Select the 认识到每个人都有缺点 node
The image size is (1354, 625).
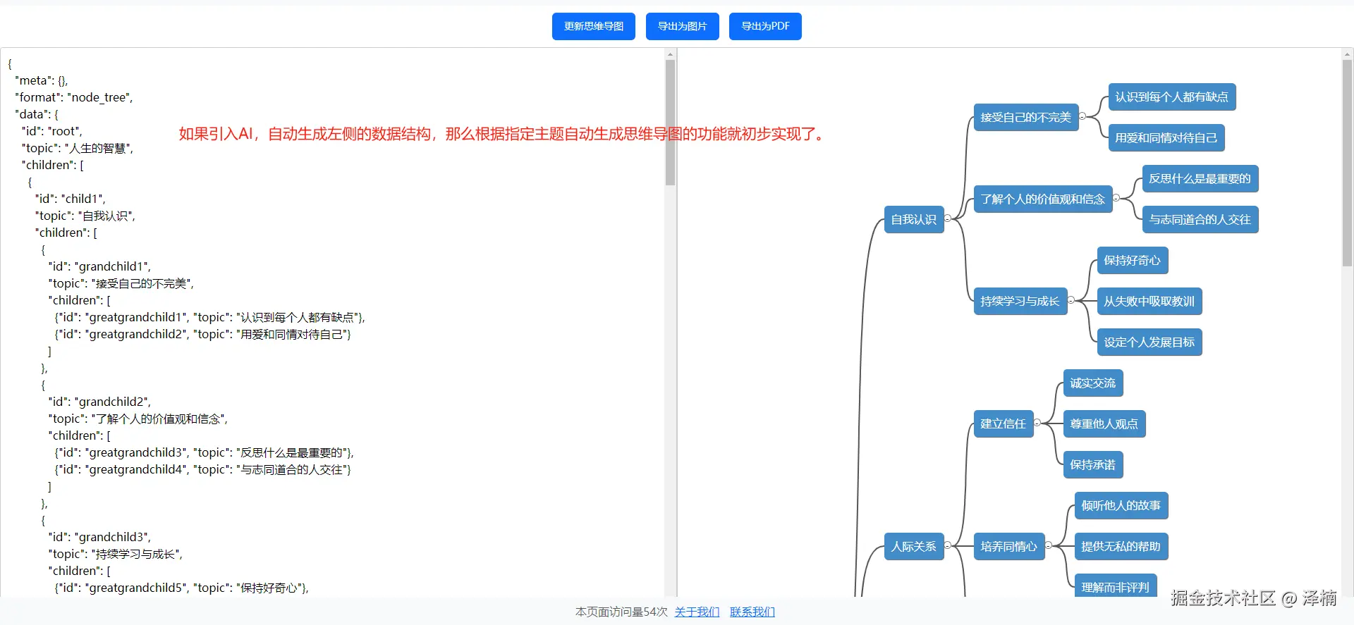[1171, 97]
